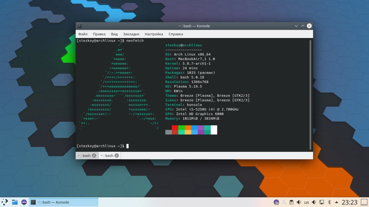Open the Файл menu in Konsole

point(83,34)
